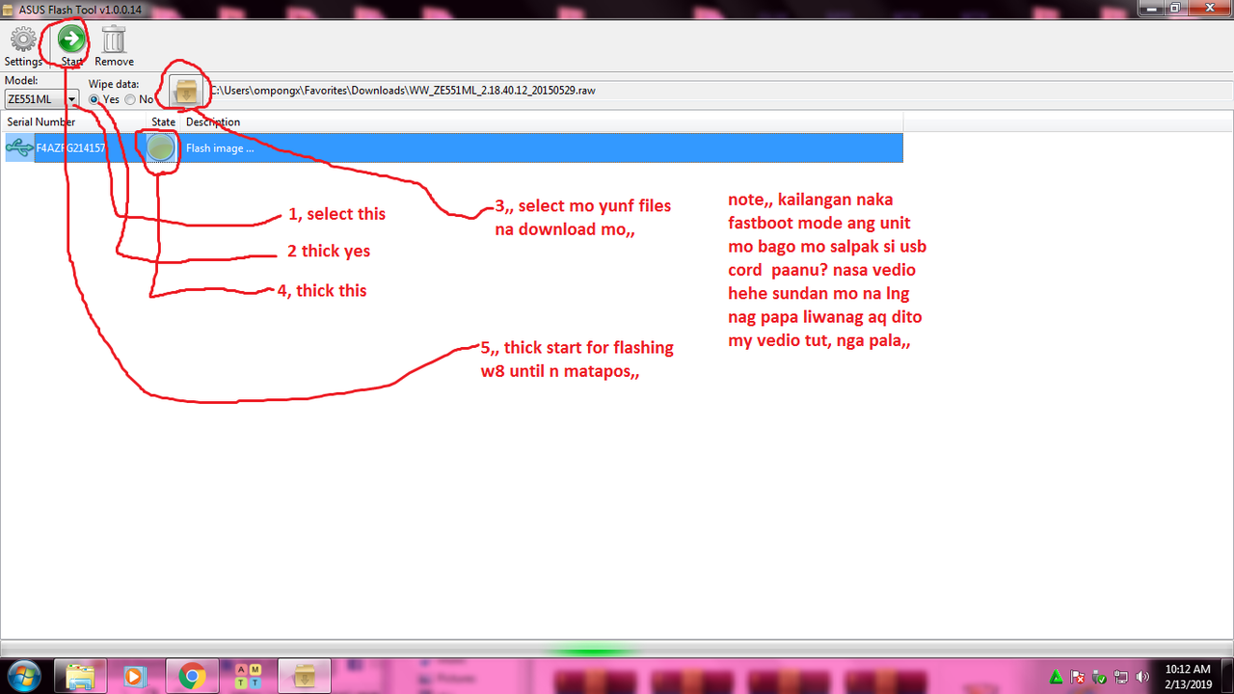Viewport: 1234px width, 694px height.
Task: Click the green triangle tray icon
Action: tap(1058, 677)
